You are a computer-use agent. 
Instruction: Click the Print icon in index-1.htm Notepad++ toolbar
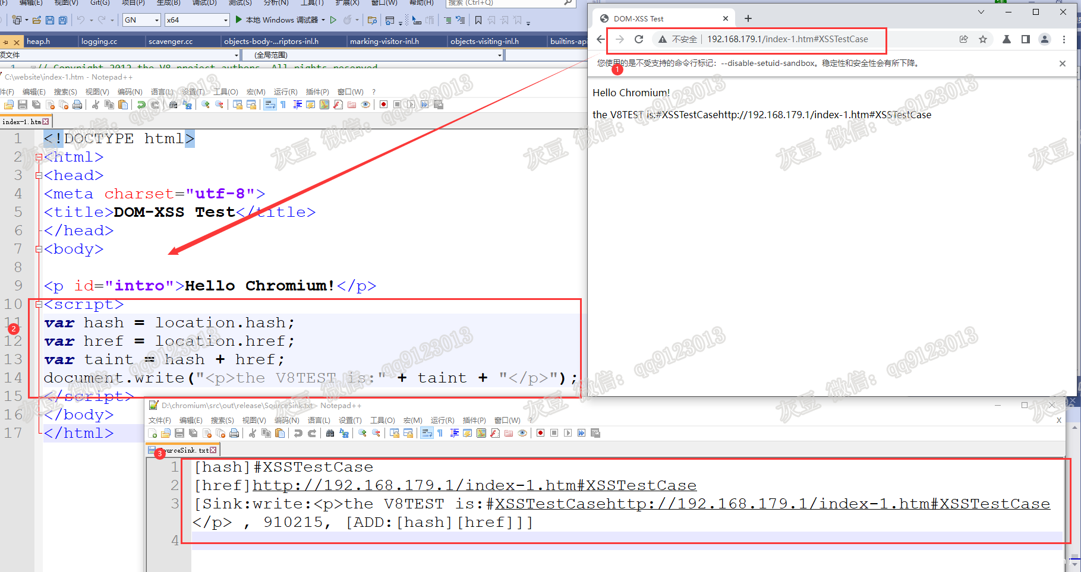77,105
